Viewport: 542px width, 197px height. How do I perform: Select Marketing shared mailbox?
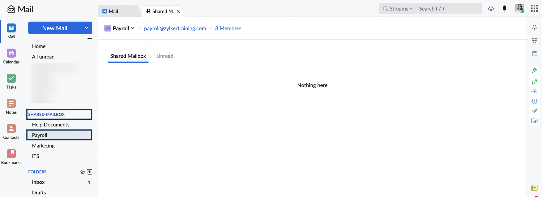(43, 146)
